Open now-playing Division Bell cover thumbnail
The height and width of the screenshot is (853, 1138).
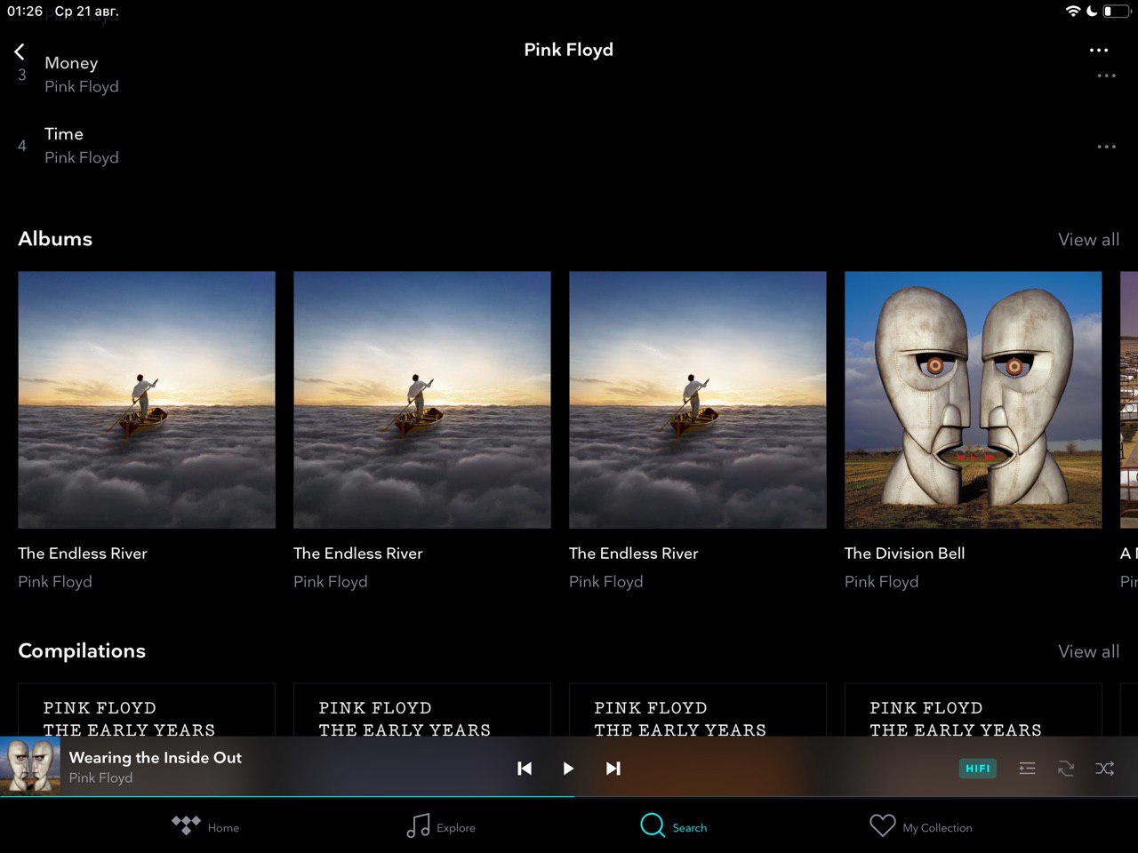(x=30, y=767)
